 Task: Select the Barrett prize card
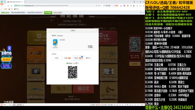36,72
